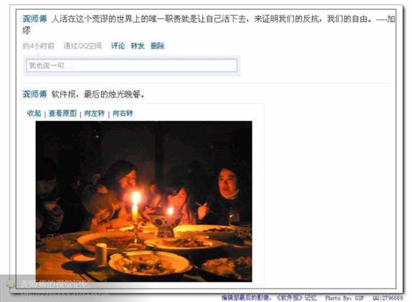This screenshot has height=302, width=412.
Task: Delete the post using 删除 link
Action: [157, 46]
